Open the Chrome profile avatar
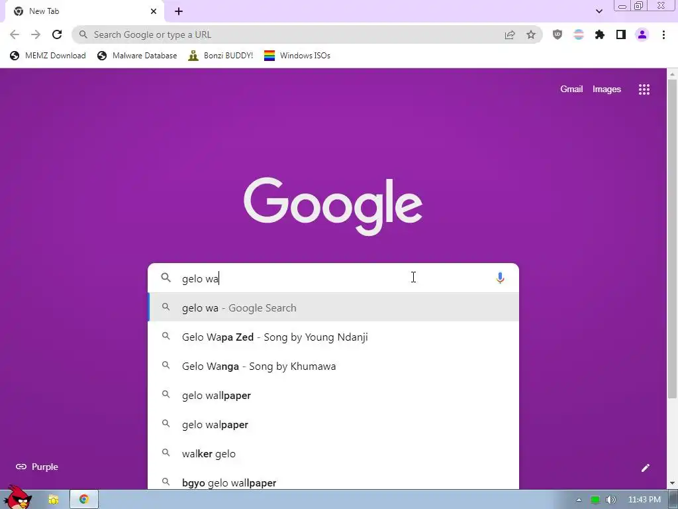Screen dimensions: 678x509 (642, 34)
